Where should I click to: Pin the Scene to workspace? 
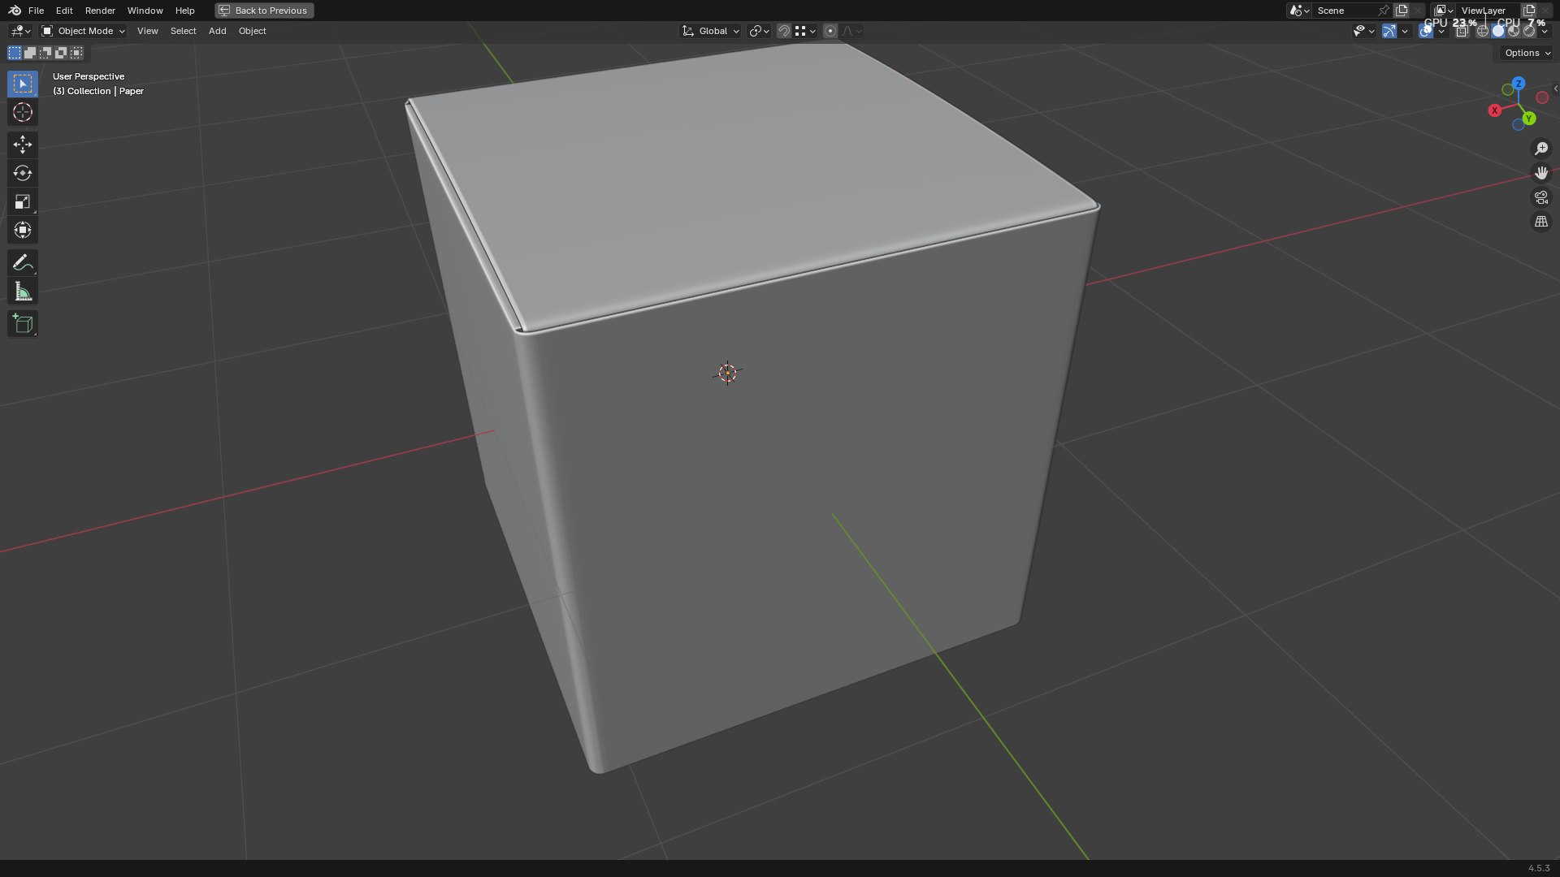pos(1384,11)
